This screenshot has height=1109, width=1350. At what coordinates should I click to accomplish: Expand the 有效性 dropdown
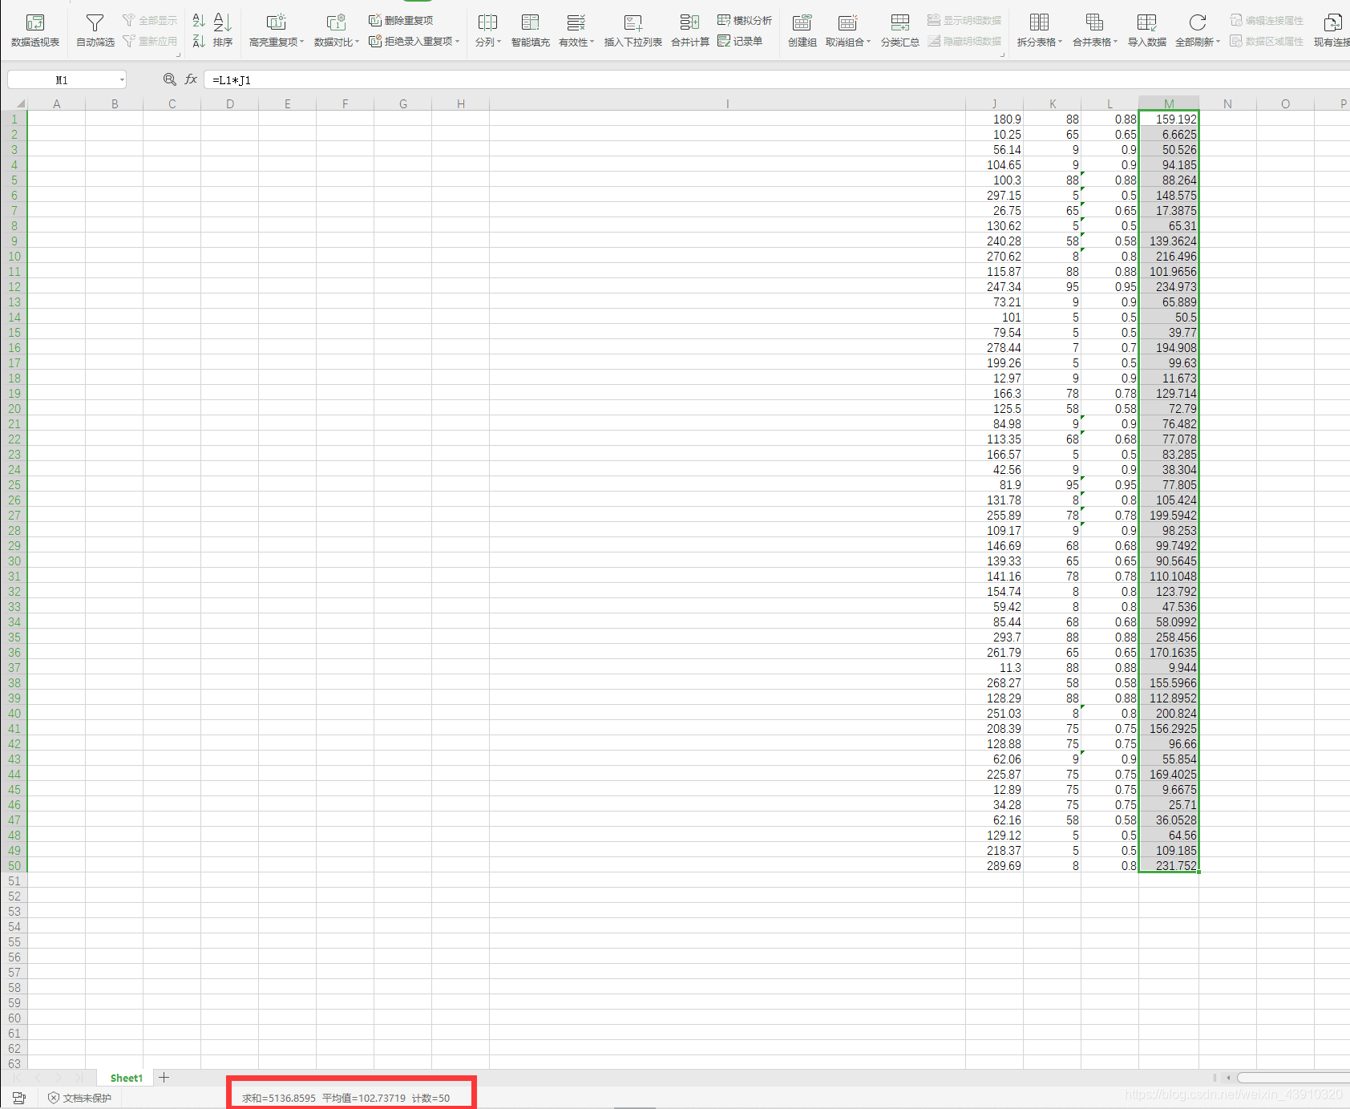592,42
